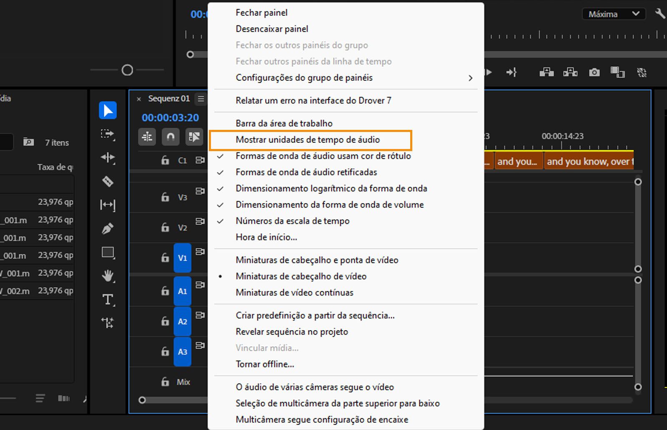
Task: Open 'Configurações do grupo de painéis' submenu
Action: pos(304,77)
